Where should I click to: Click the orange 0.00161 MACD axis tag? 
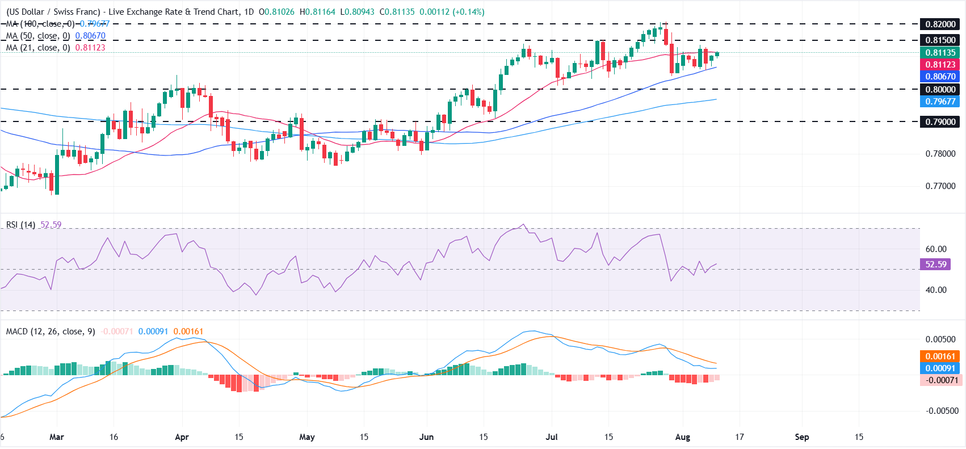click(x=940, y=356)
